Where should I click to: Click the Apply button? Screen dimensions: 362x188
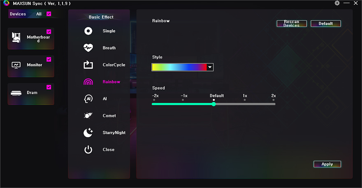(327, 164)
